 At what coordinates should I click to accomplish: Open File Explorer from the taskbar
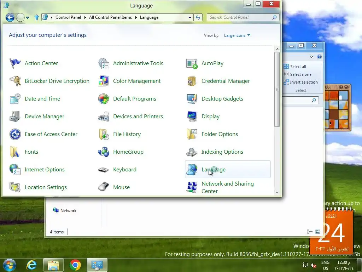(53, 265)
